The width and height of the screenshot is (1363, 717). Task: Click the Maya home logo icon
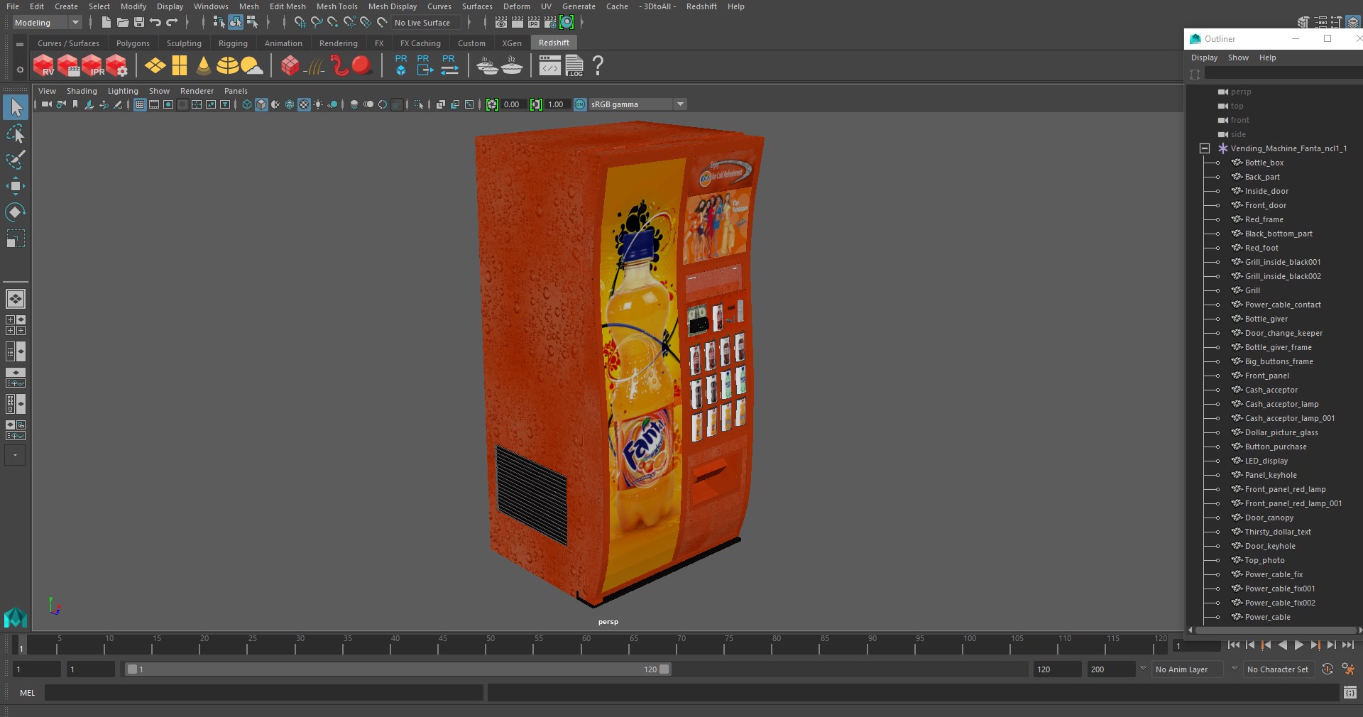[15, 618]
